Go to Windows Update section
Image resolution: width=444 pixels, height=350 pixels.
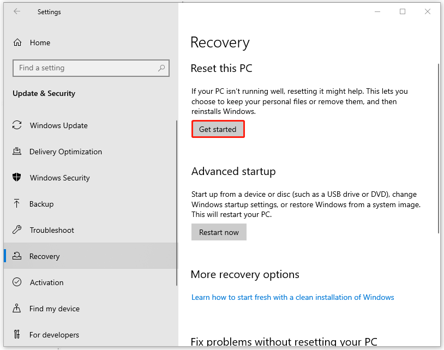point(58,125)
